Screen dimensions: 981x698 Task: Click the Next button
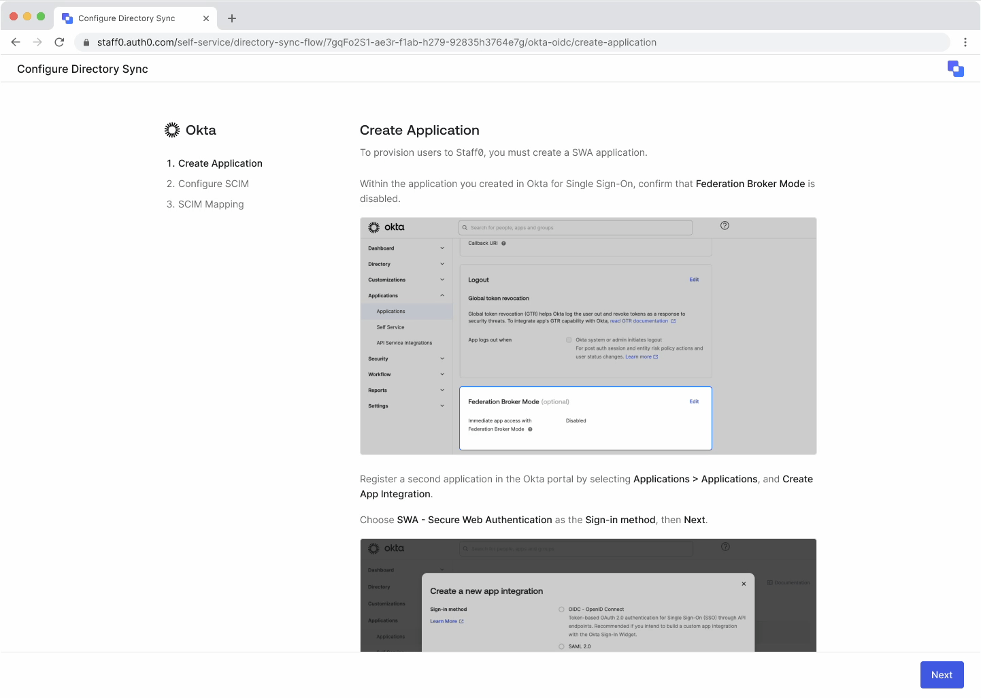(x=942, y=674)
